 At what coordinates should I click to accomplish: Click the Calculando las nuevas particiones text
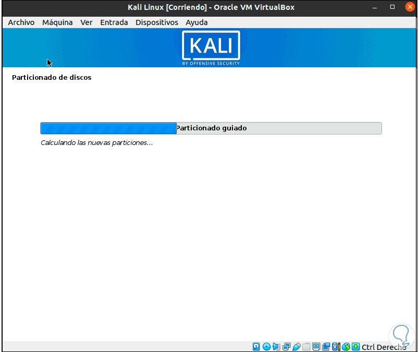tap(97, 143)
